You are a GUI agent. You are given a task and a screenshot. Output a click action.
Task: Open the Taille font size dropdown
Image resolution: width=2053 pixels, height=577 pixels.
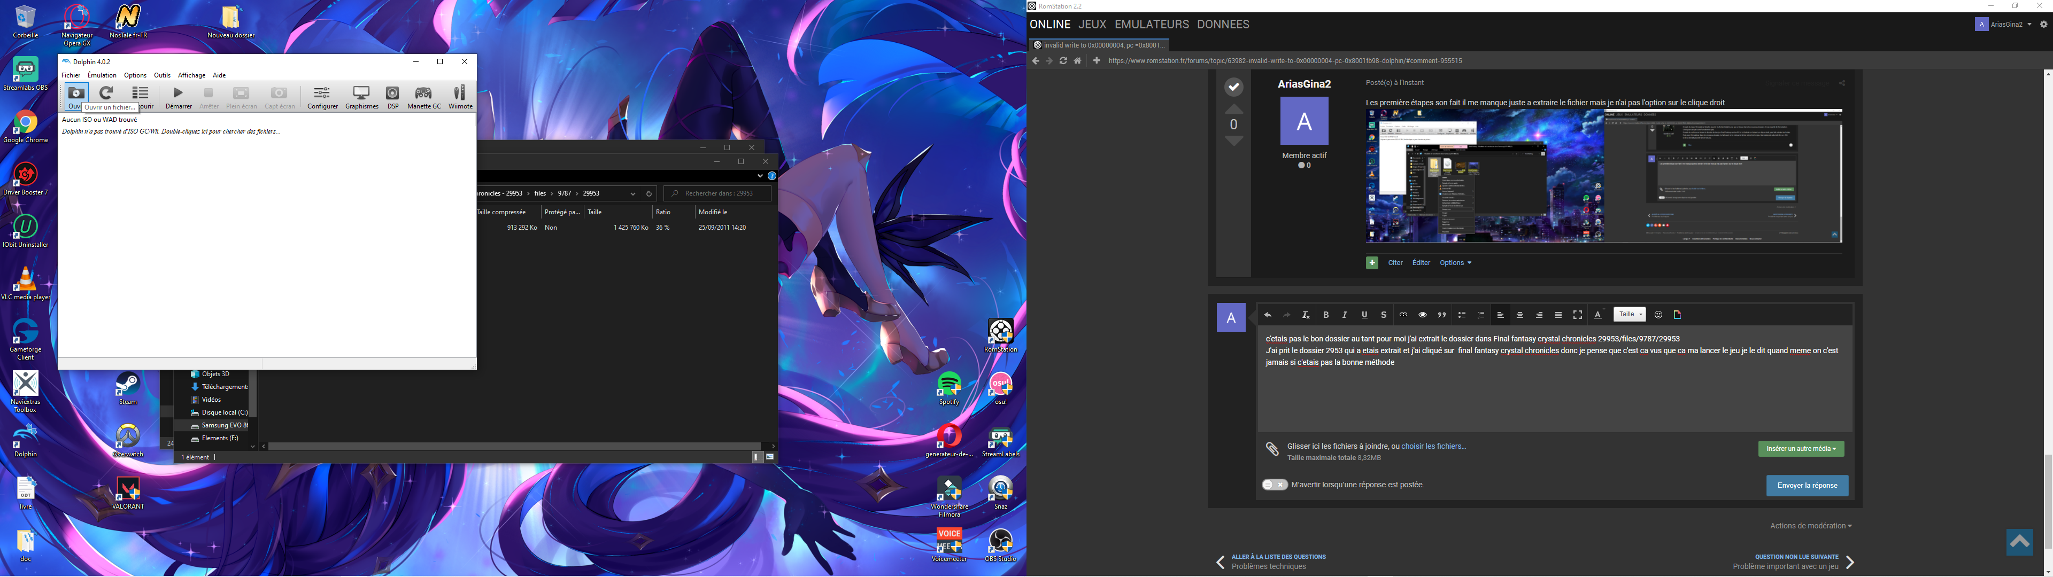click(x=1630, y=315)
